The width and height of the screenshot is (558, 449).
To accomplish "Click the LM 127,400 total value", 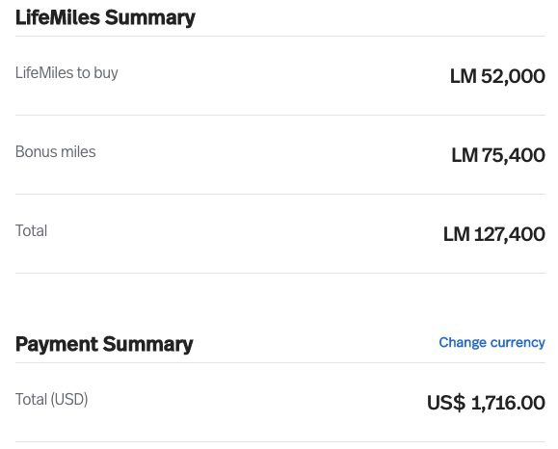I will [494, 234].
